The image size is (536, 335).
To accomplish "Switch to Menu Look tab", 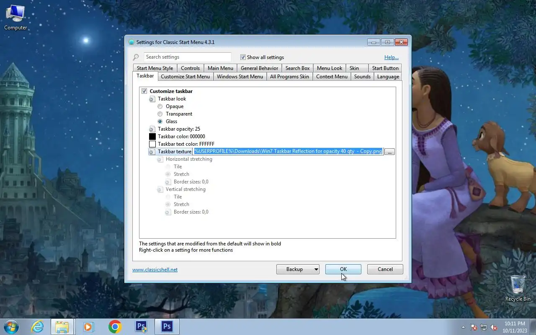I will pyautogui.click(x=330, y=68).
